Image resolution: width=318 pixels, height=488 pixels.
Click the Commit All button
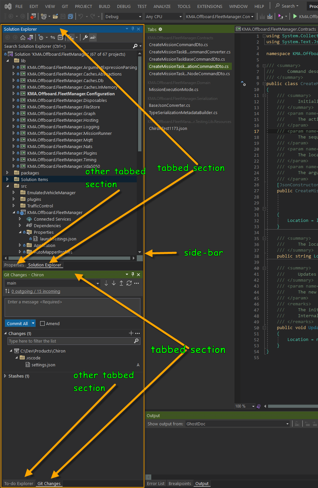[x=16, y=323]
